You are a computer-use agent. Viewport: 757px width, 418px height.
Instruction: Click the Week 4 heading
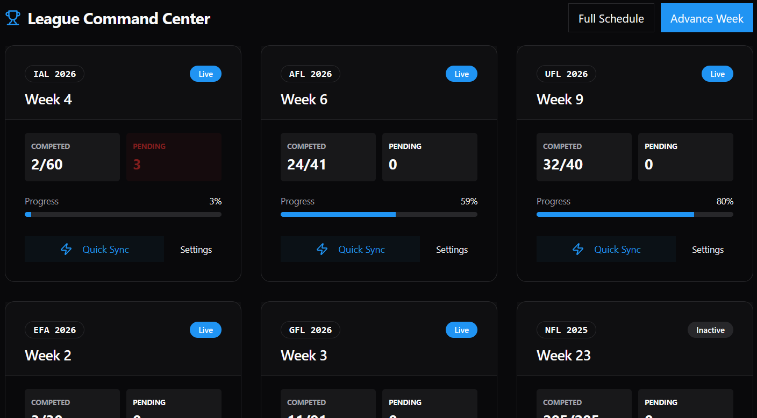[x=48, y=100]
